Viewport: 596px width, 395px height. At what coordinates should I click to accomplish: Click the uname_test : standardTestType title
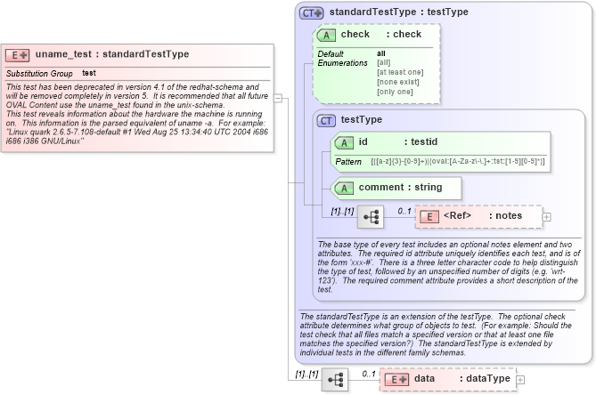(112, 54)
